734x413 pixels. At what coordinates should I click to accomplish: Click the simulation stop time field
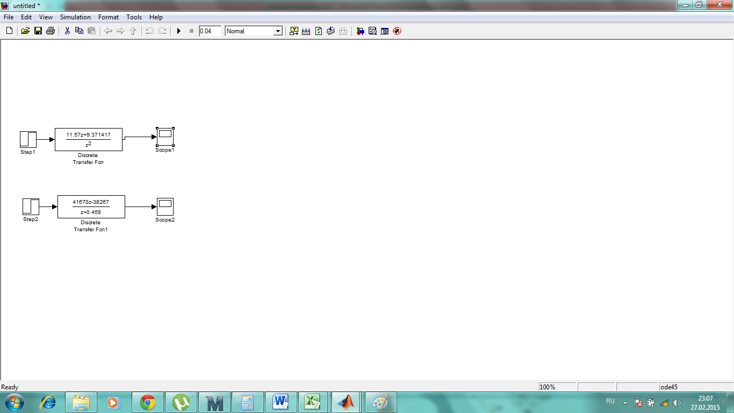click(x=210, y=31)
